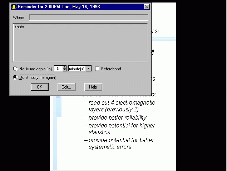
Task: Select the 'Notify me again (in)' radio button
Action: (15, 69)
